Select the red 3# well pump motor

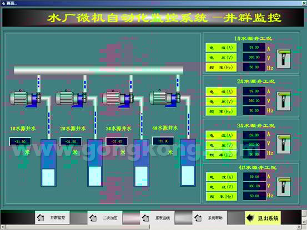pyautogui.click(x=118, y=98)
